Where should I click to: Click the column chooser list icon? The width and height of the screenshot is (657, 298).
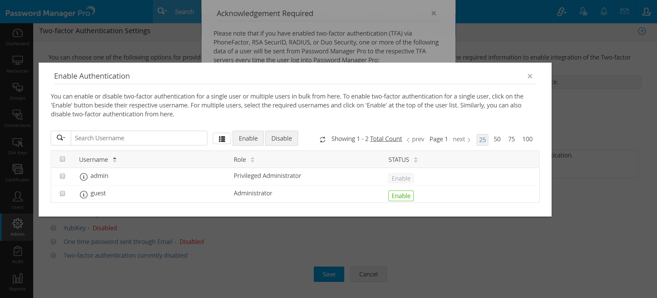pyautogui.click(x=222, y=139)
